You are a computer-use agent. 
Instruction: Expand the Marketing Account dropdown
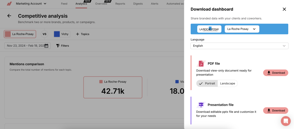(x=31, y=3)
